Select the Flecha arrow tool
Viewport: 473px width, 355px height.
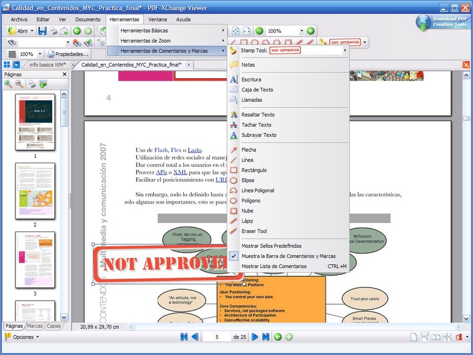248,150
